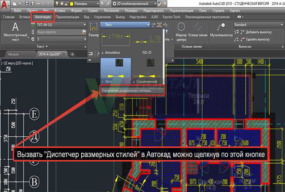Viewport: 285px width, 192px height.
Task: Open the Размеры menu in menu bar
Action: pos(131,11)
